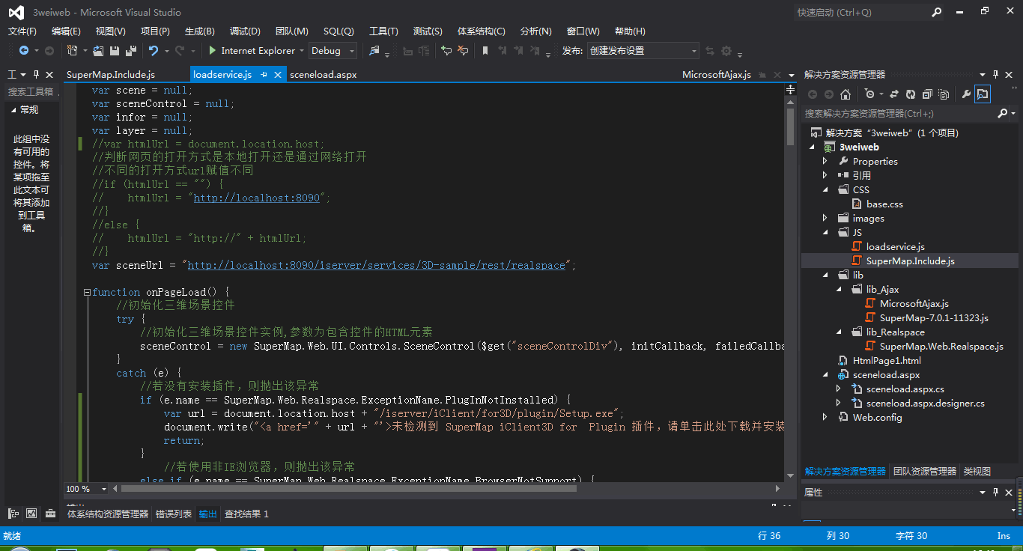The height and width of the screenshot is (551, 1023).
Task: Toggle a bookmark using the bookmark toolbar icon
Action: 485,51
